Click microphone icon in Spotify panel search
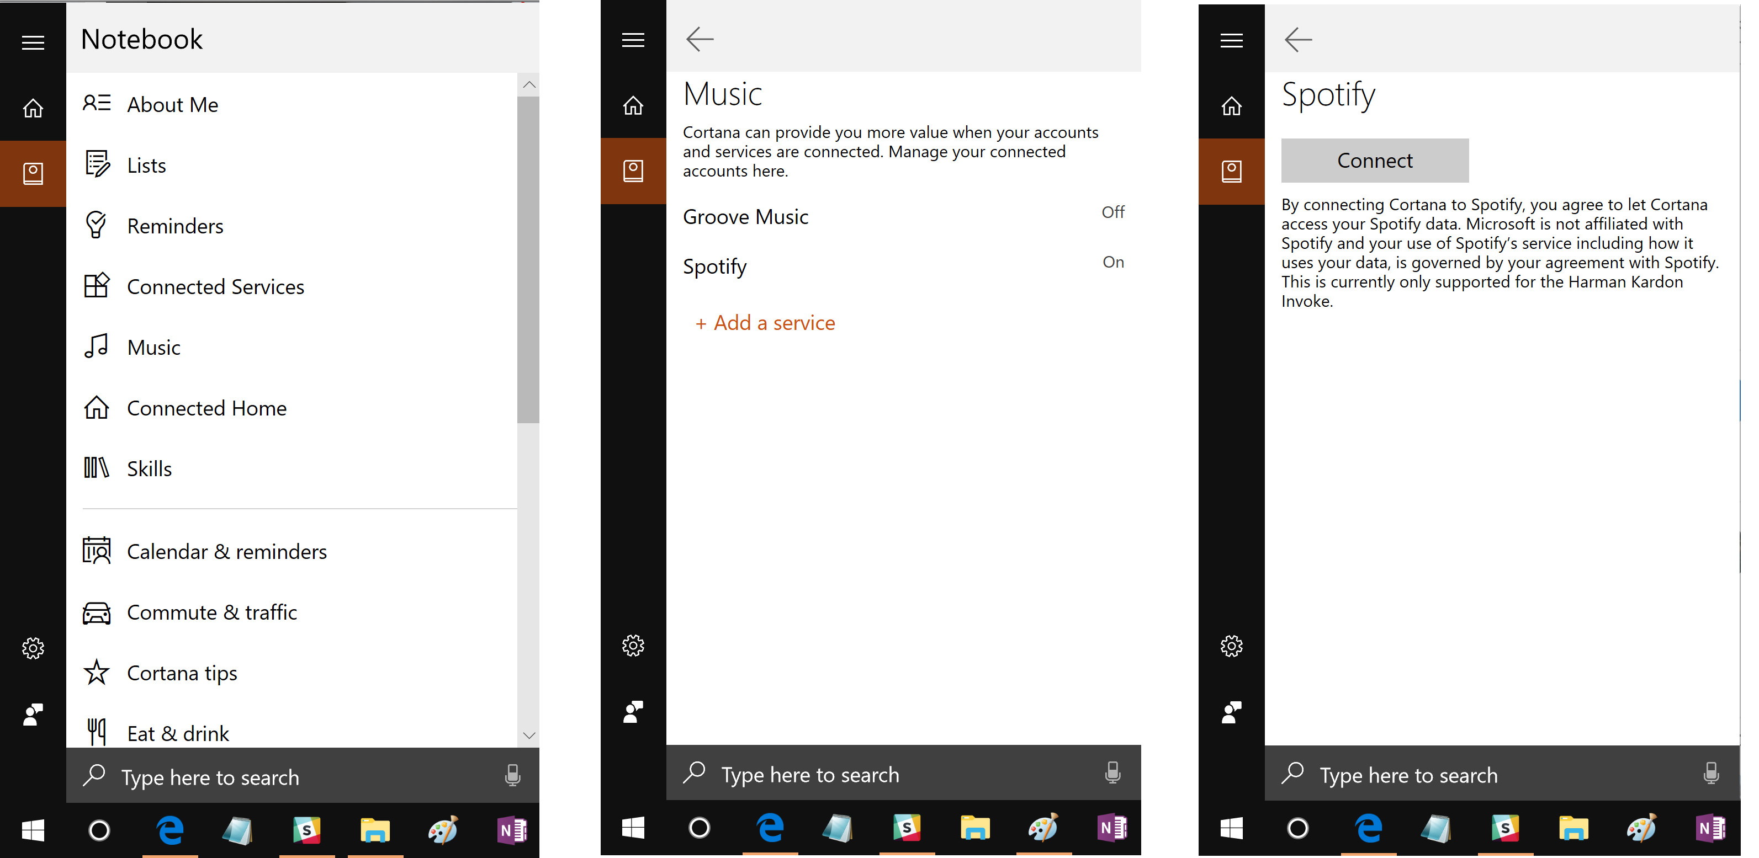The height and width of the screenshot is (858, 1759). tap(1711, 774)
